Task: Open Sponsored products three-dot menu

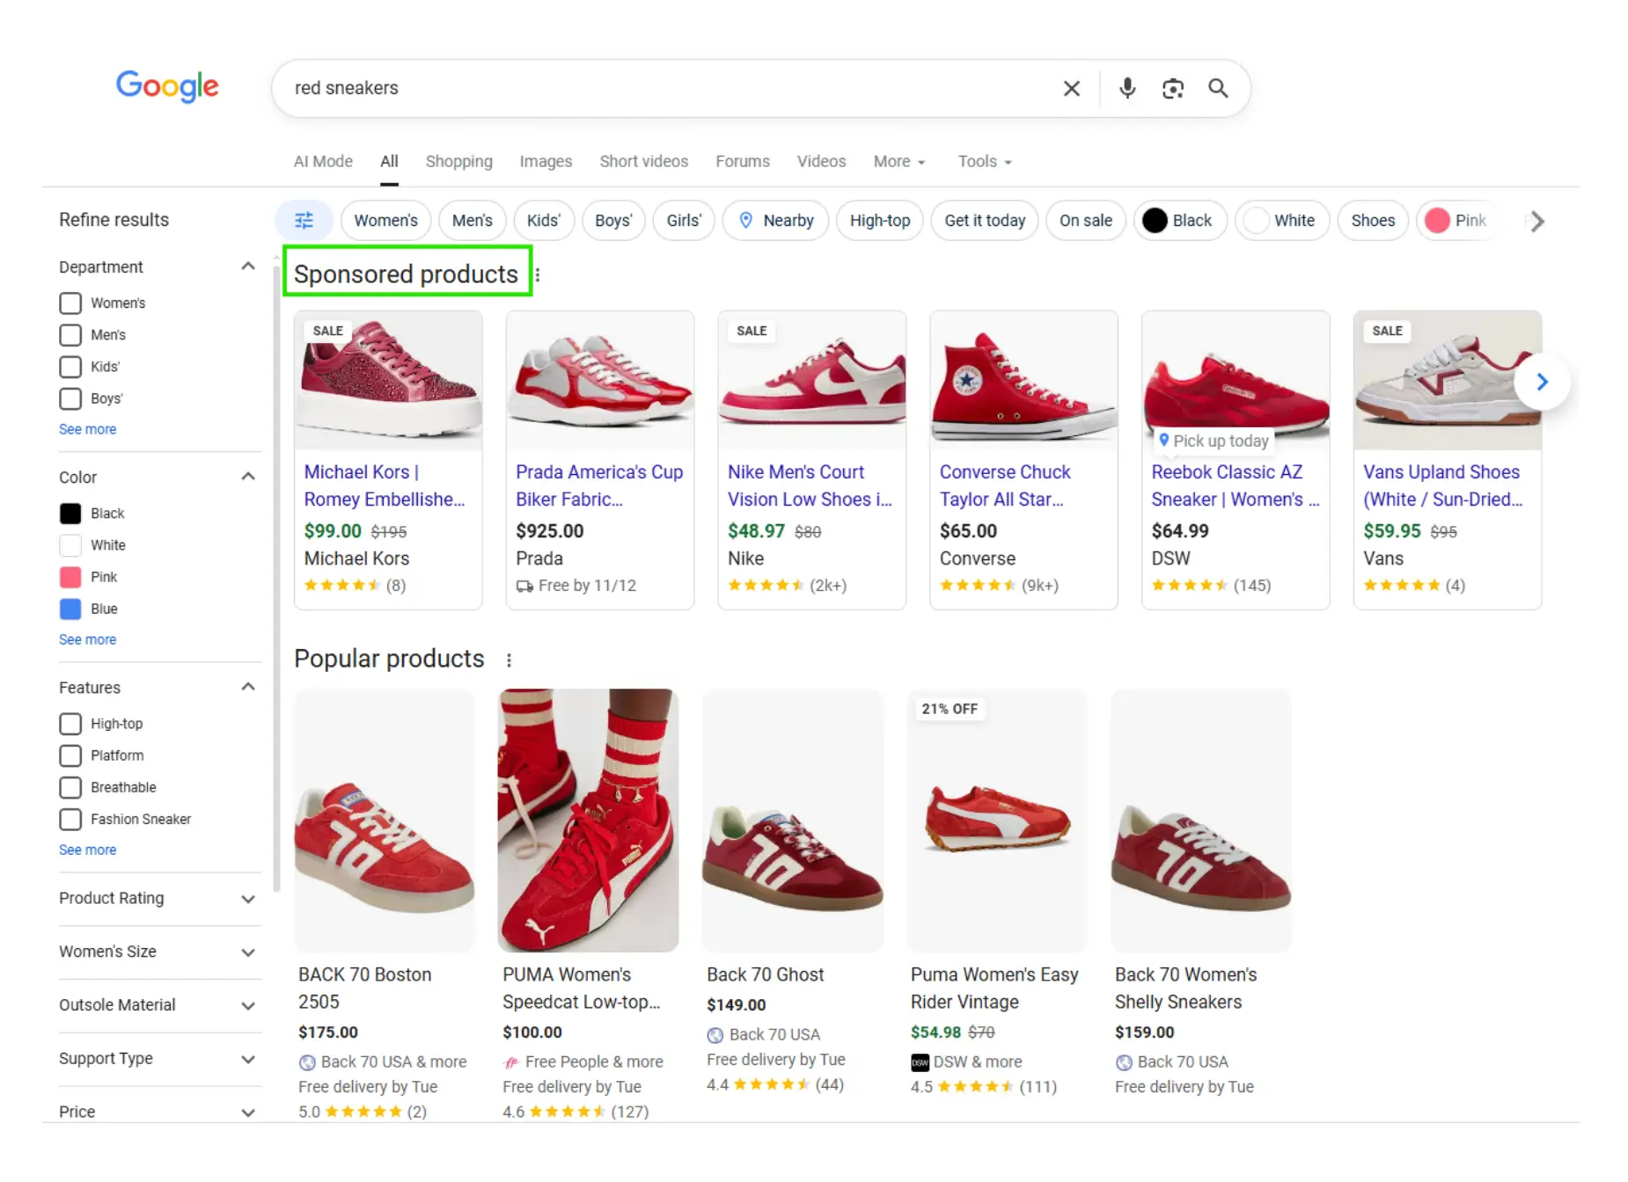Action: coord(538,275)
